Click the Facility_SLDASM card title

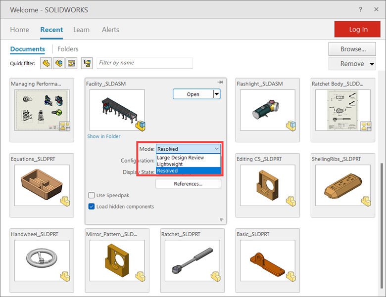(106, 84)
